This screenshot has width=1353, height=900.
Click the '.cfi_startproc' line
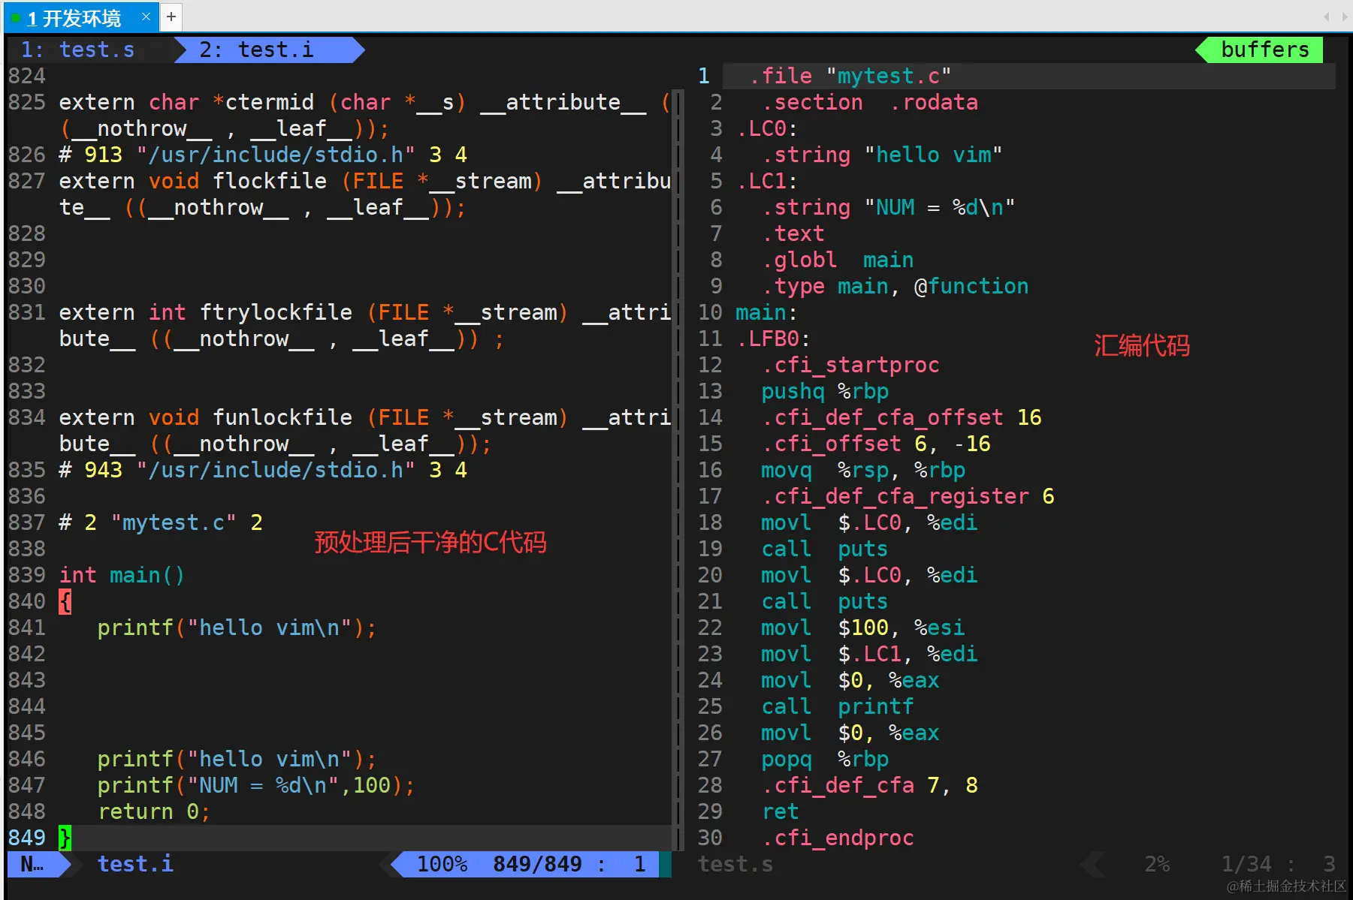pos(850,365)
